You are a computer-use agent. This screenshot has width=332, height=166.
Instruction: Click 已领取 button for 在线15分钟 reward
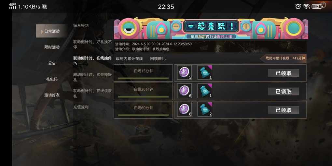click(x=284, y=73)
